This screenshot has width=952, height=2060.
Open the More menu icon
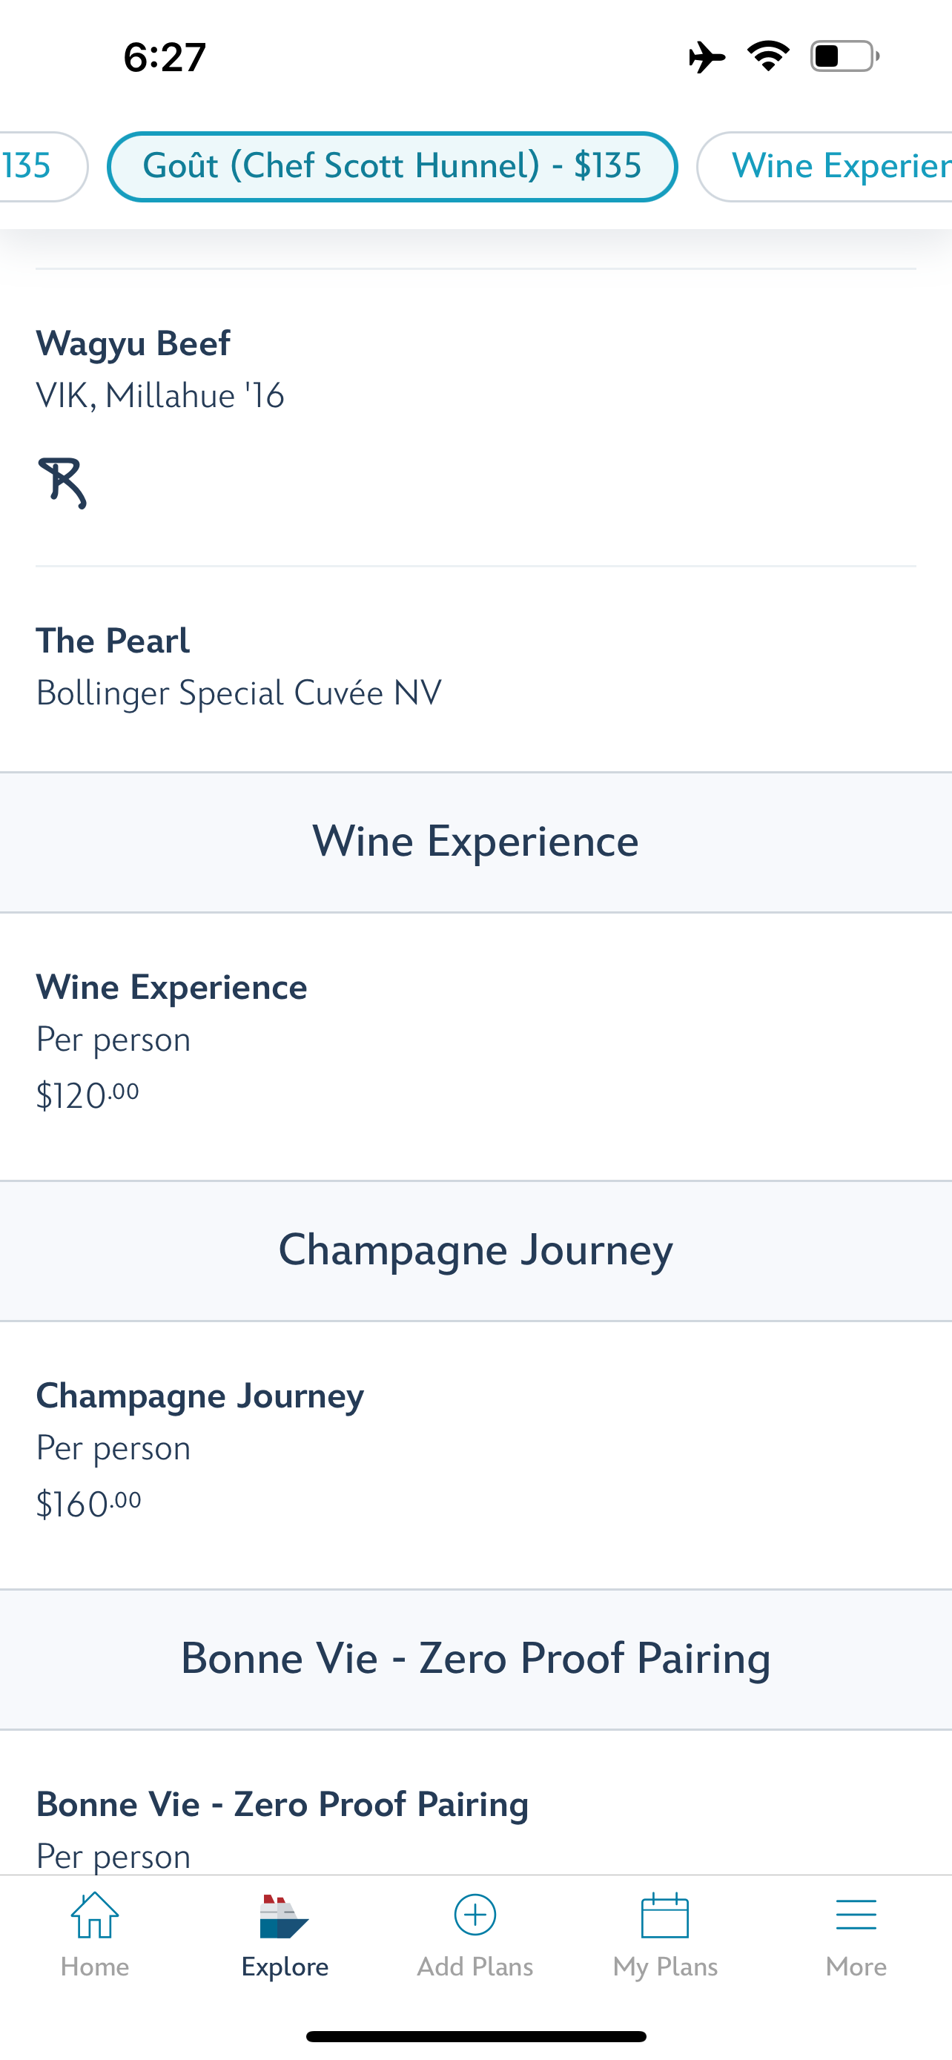(x=856, y=1915)
